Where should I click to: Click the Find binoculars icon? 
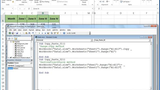(29, 33)
